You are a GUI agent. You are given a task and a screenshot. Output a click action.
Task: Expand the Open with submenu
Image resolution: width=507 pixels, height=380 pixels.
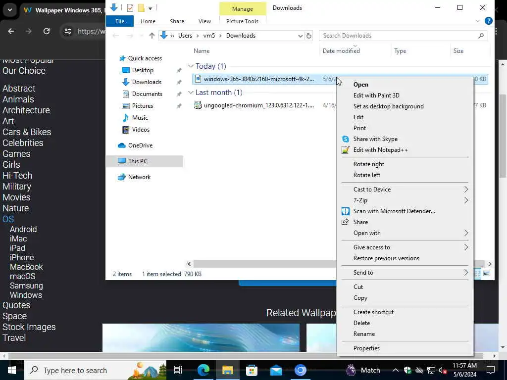click(x=466, y=233)
